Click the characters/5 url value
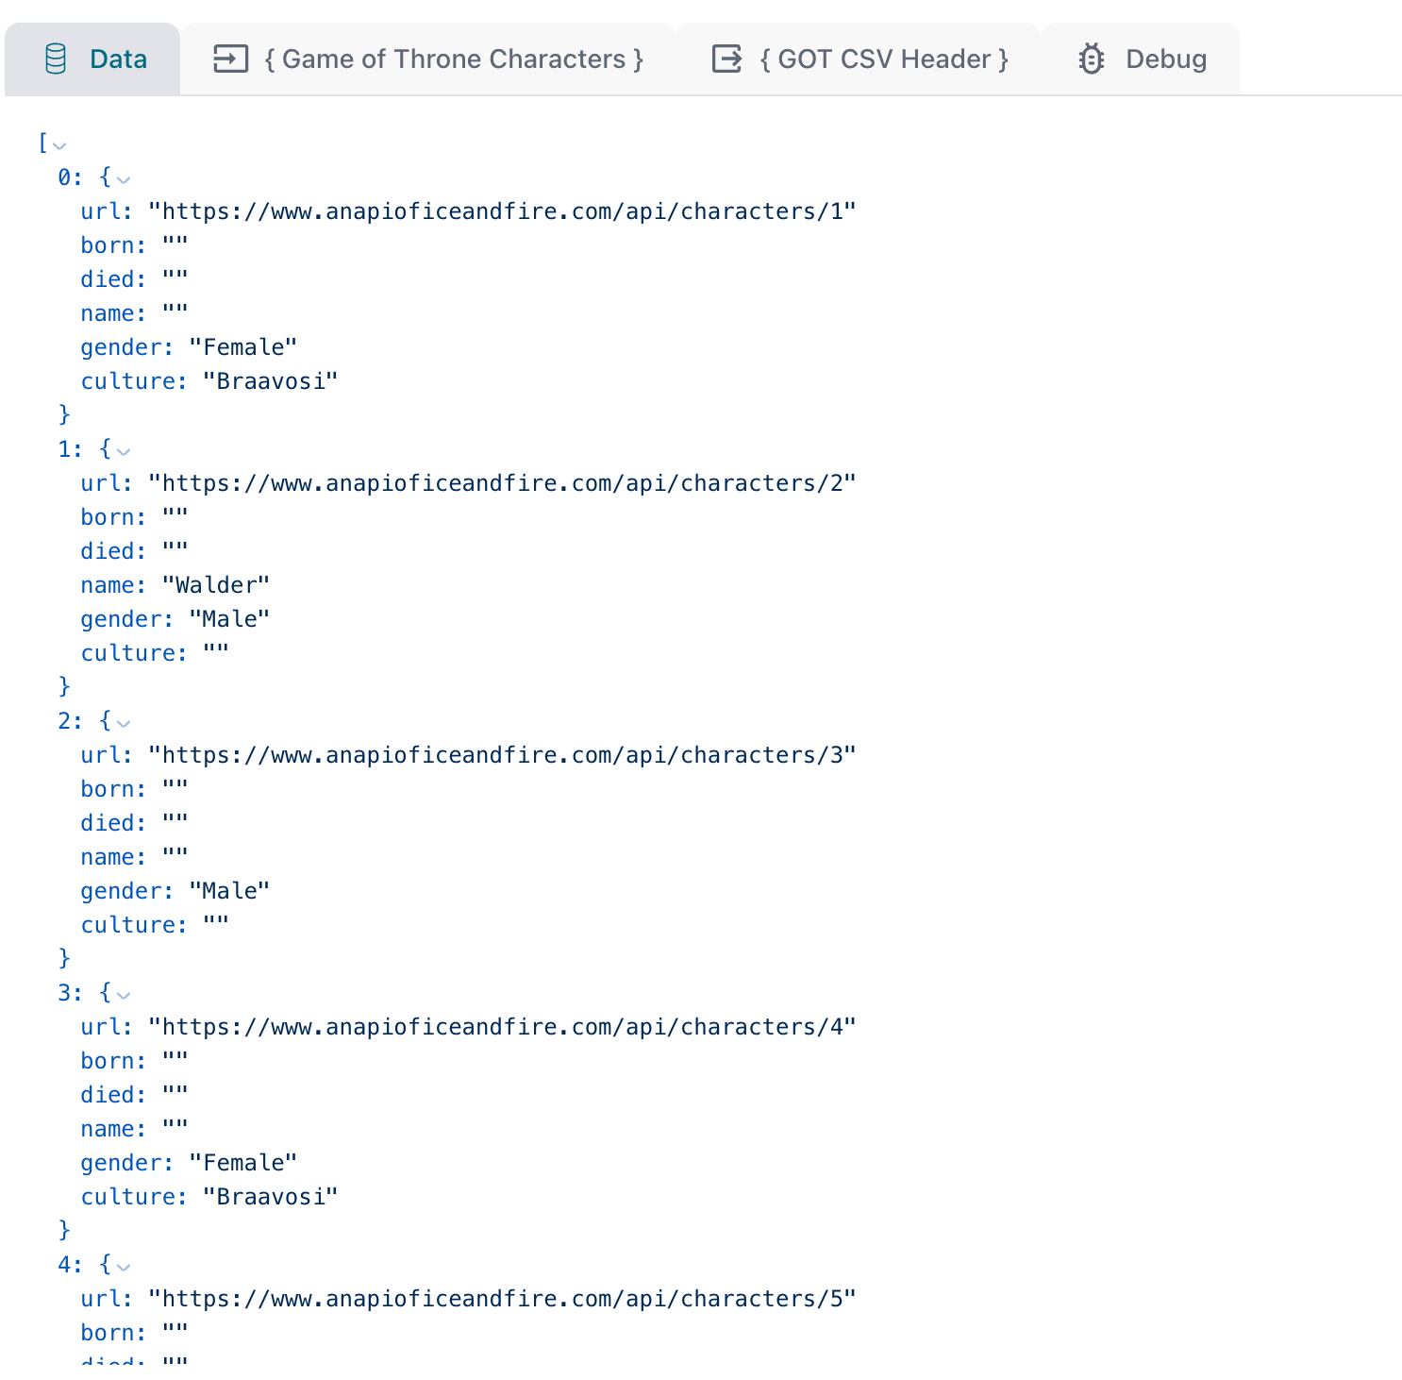Viewport: 1402px width, 1380px height. coord(502,1299)
